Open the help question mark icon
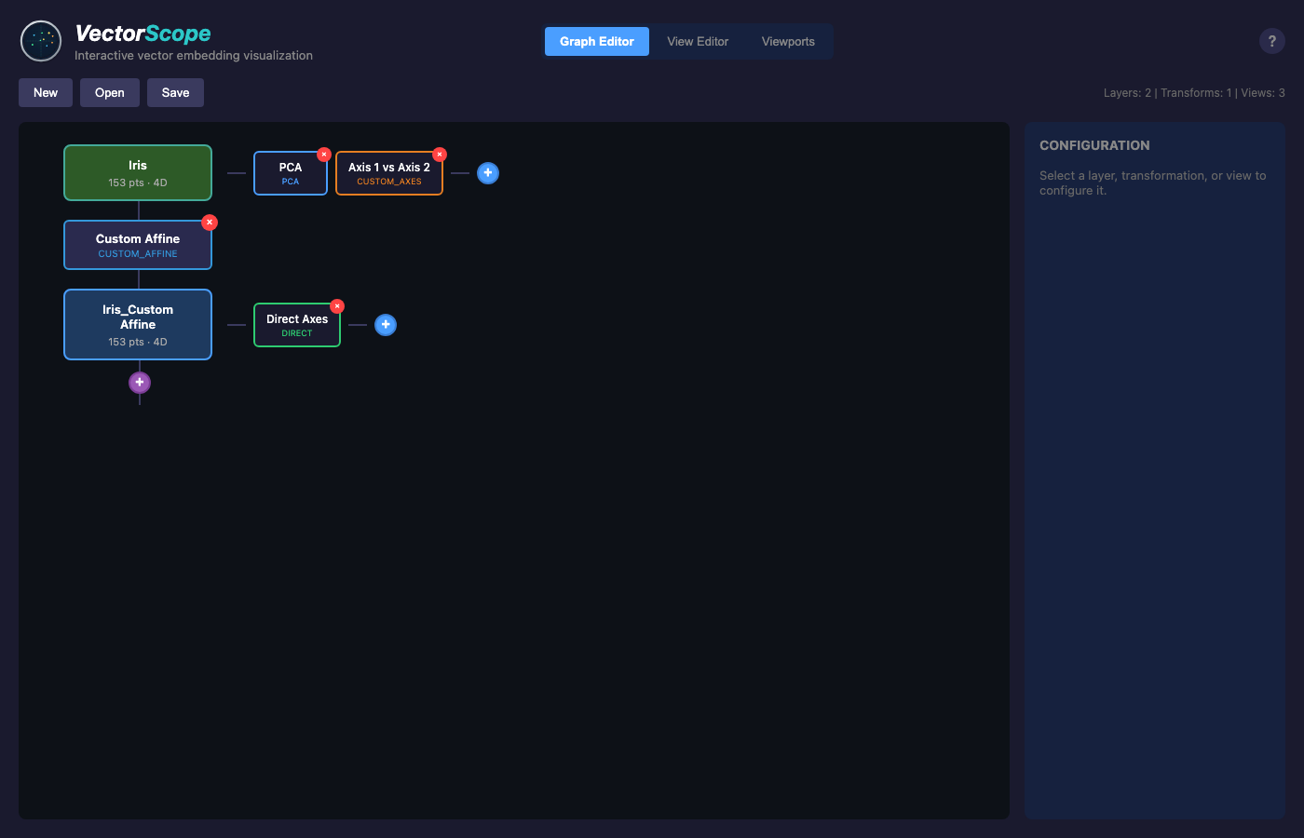Screen dimensions: 1304x838 pos(1271,41)
